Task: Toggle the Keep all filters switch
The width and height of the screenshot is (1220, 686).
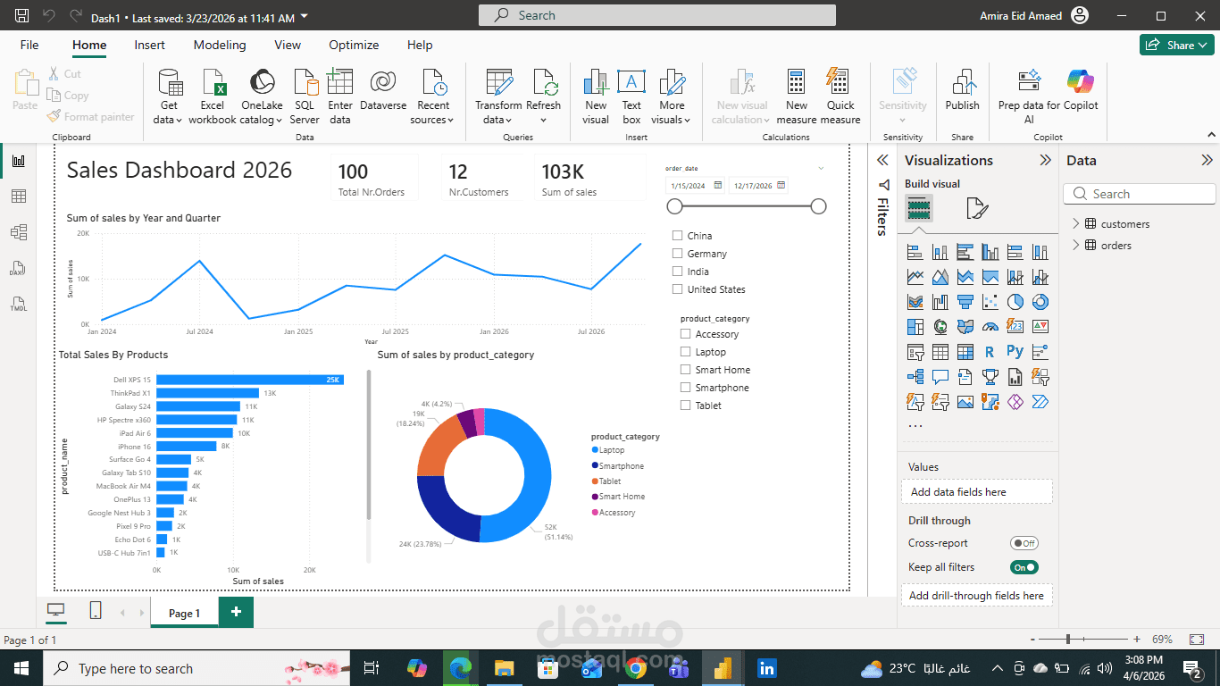Action: pyautogui.click(x=1024, y=567)
